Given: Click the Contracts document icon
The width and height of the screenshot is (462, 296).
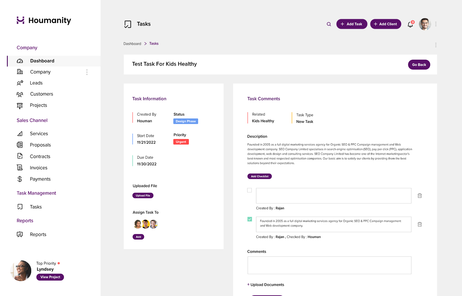Looking at the screenshot, I should (20, 156).
